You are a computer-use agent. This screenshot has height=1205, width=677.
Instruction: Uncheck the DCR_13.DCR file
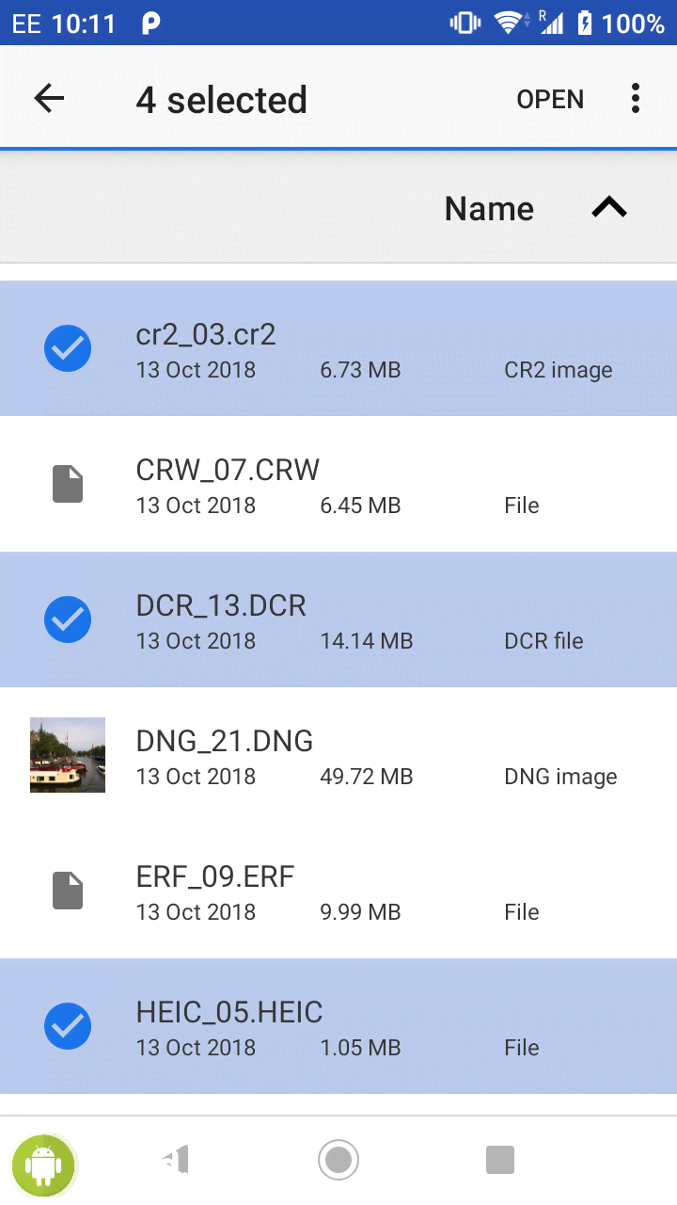click(68, 619)
